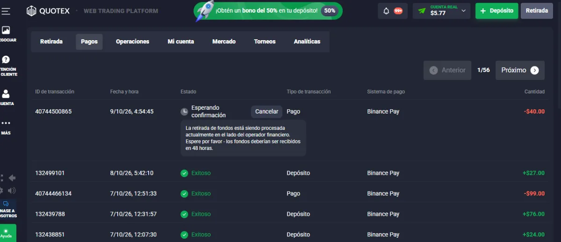Select transaction ID 132438851

coord(50,235)
